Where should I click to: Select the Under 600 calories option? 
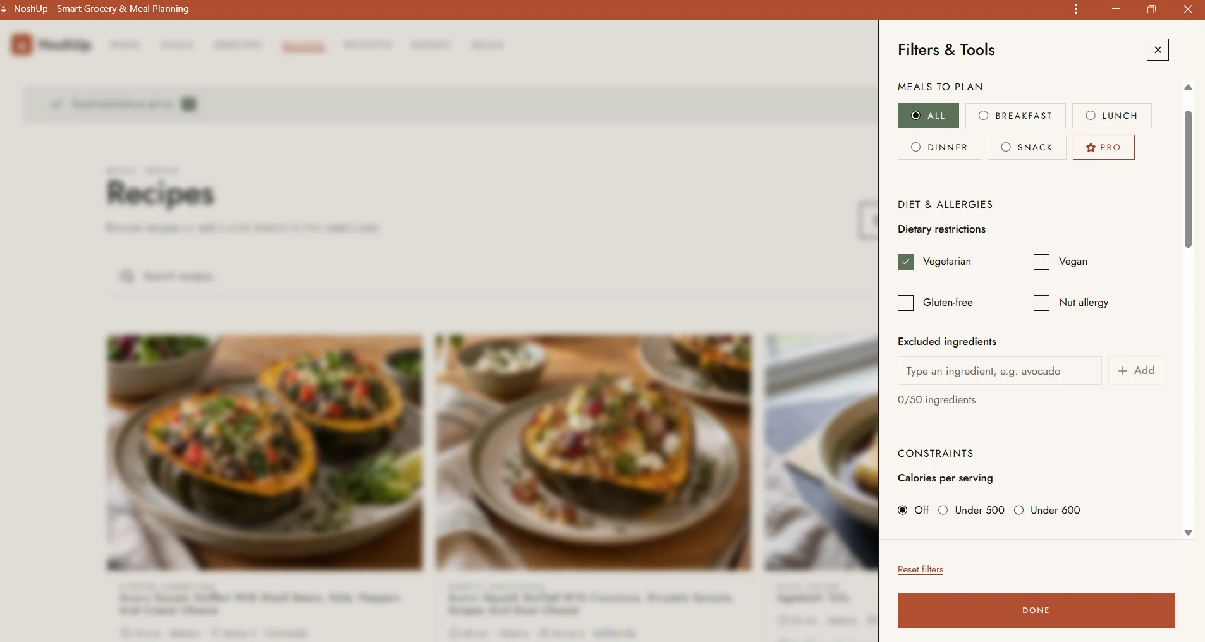pyautogui.click(x=1018, y=510)
